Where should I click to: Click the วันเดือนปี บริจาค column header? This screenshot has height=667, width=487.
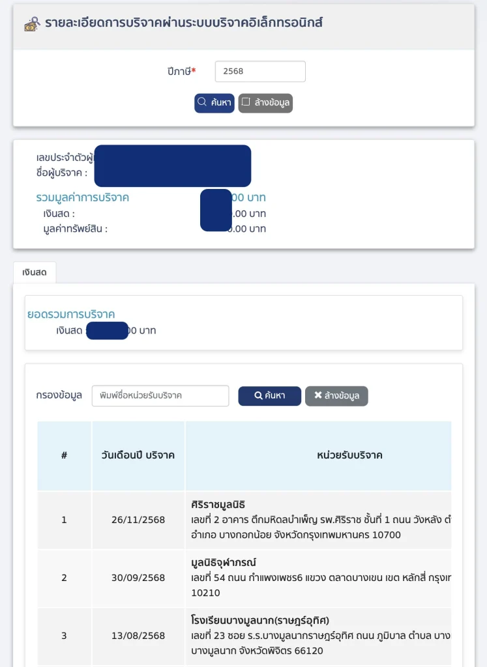[x=138, y=455]
